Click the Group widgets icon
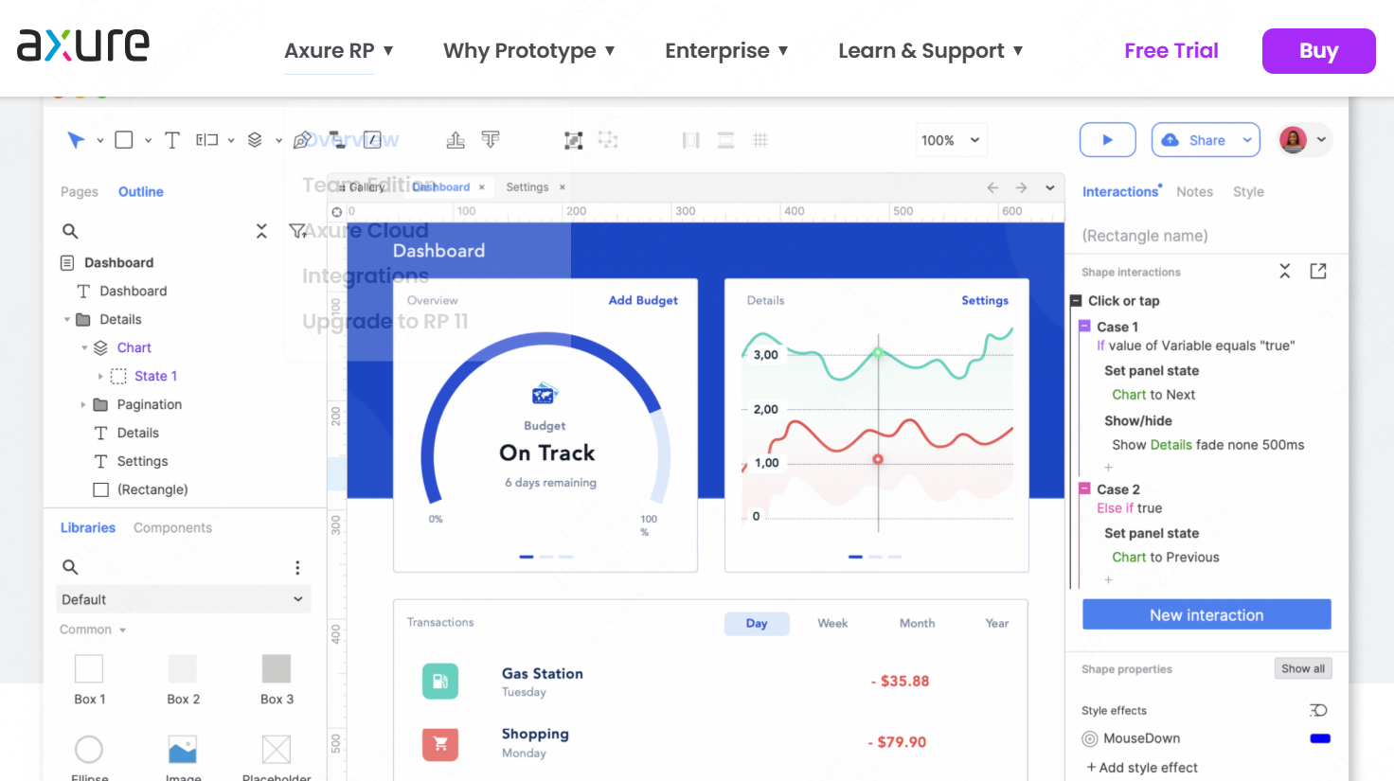This screenshot has width=1394, height=781. [573, 141]
